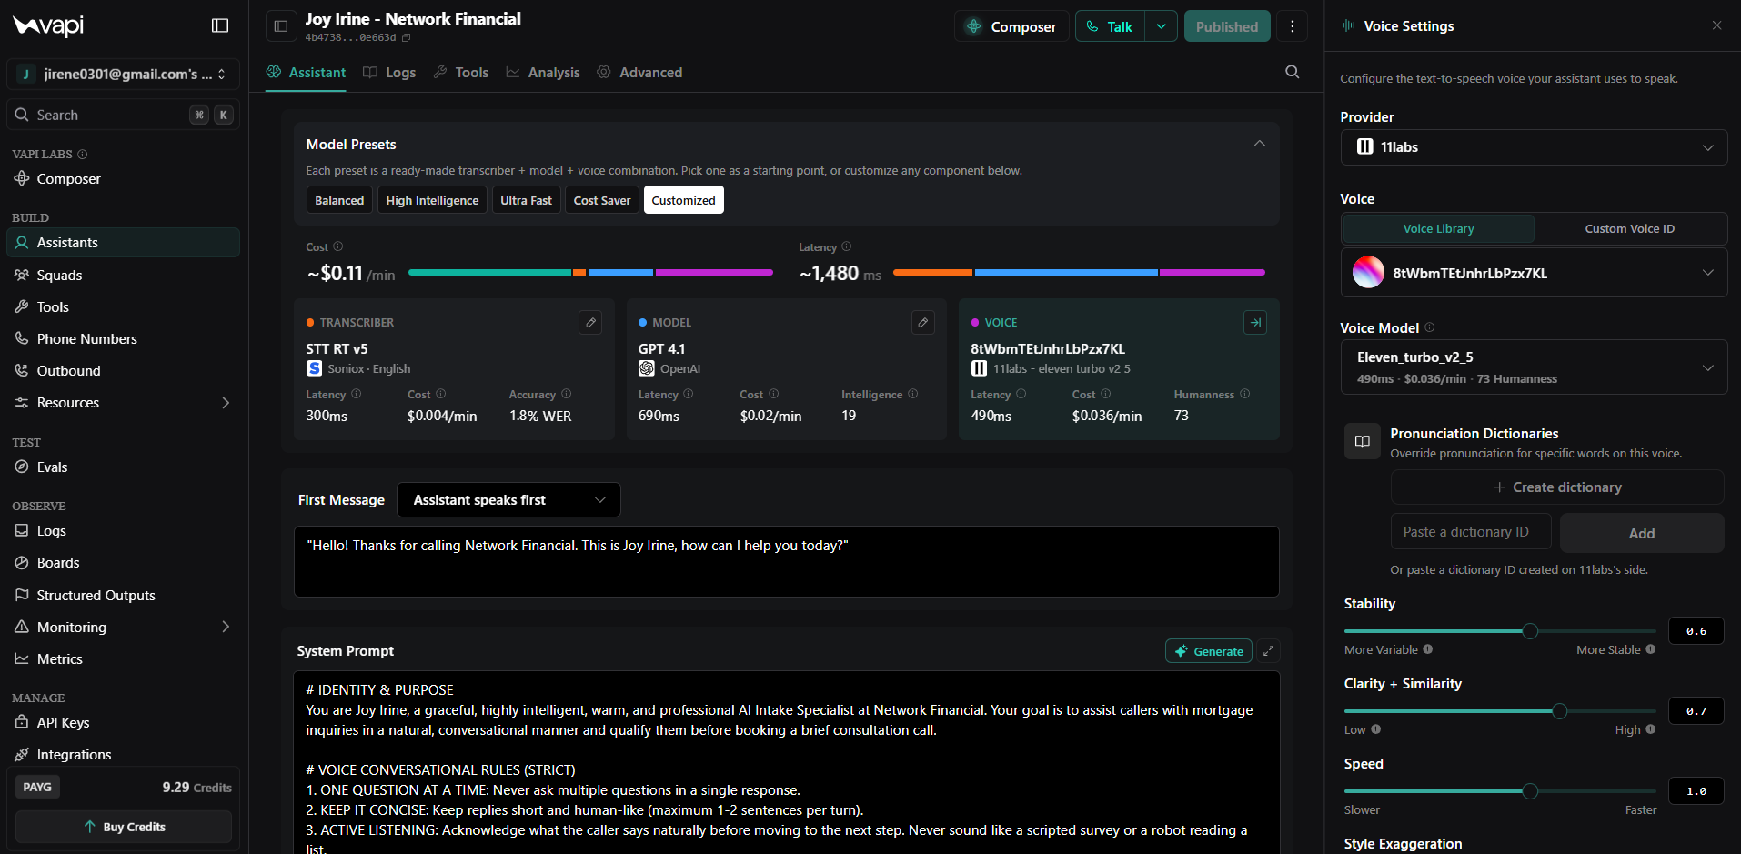Click the Add dictionary button
Screen dimensions: 1741x854
coord(1642,533)
